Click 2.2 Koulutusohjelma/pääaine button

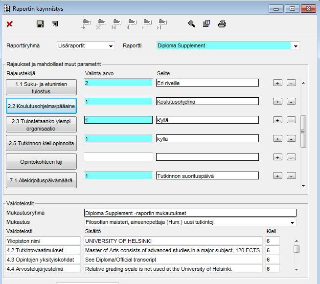tap(41, 106)
